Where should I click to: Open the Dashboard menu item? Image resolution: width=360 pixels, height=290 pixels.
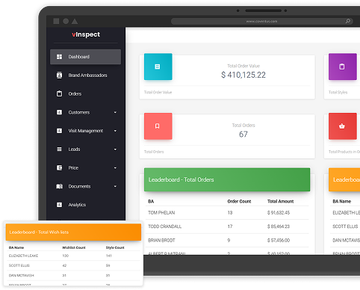pos(85,57)
